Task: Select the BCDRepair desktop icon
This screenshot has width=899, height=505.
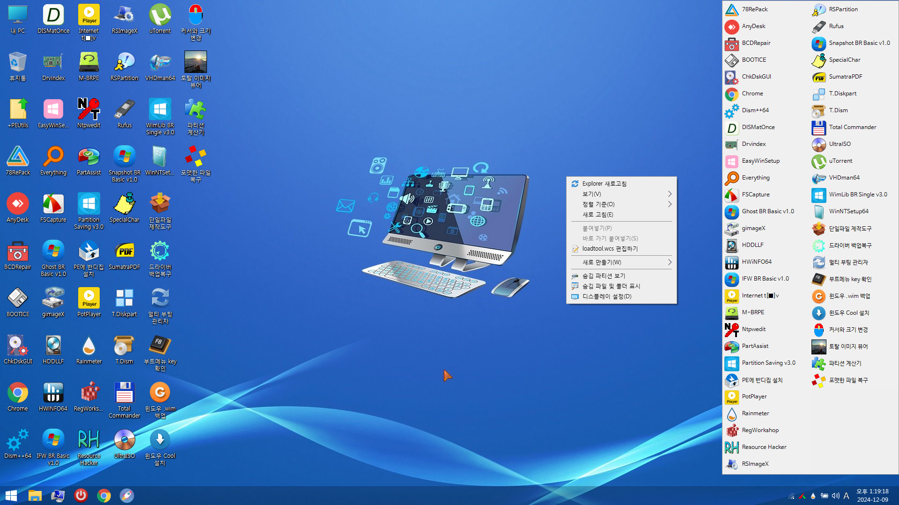Action: (x=18, y=255)
